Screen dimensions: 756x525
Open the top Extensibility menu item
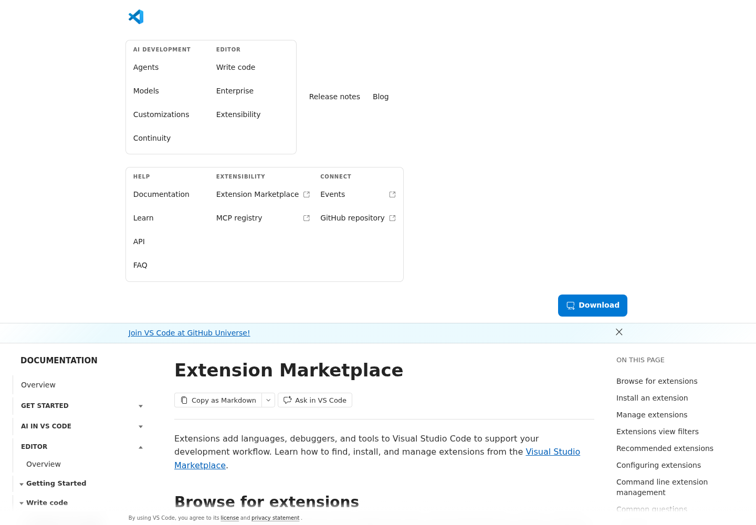coord(238,114)
